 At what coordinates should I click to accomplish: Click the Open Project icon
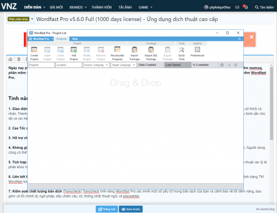(47, 50)
